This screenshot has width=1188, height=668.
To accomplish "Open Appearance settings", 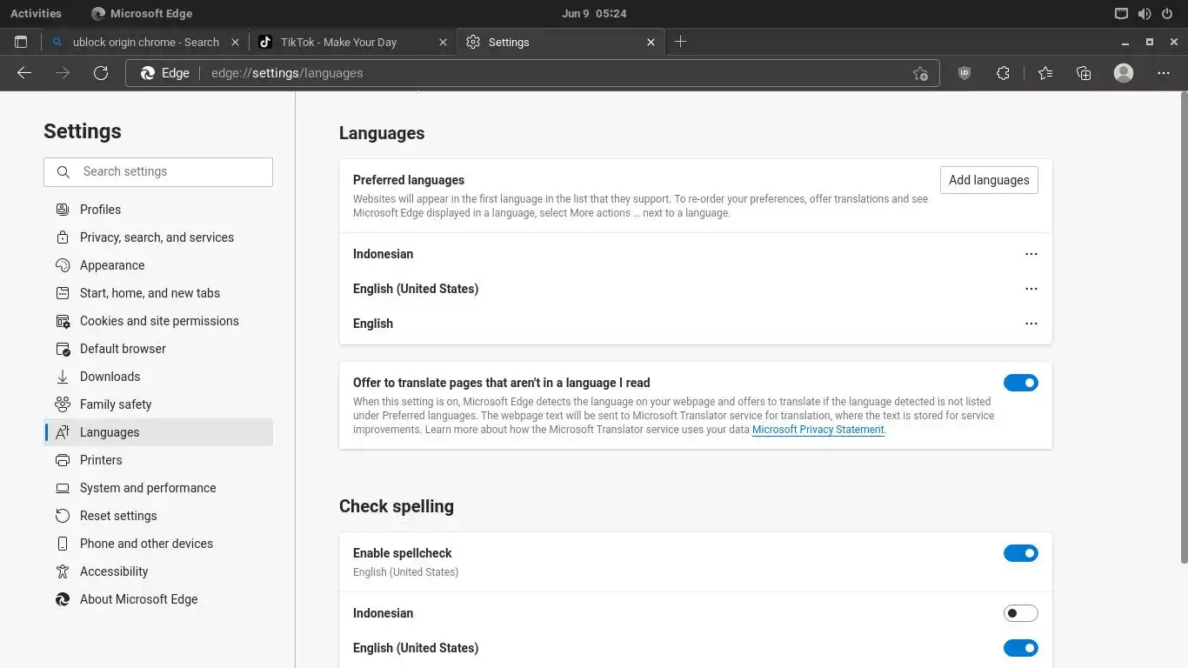I will 158,265.
